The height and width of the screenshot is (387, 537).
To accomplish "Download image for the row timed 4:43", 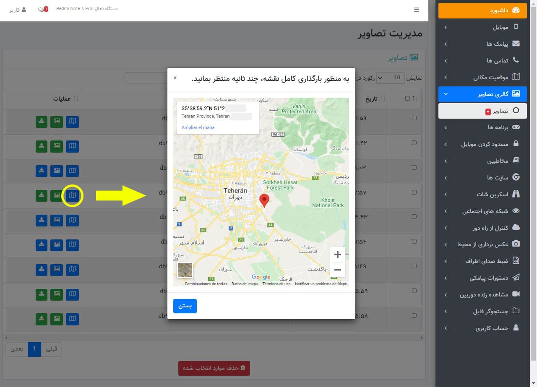I will click(x=41, y=221).
